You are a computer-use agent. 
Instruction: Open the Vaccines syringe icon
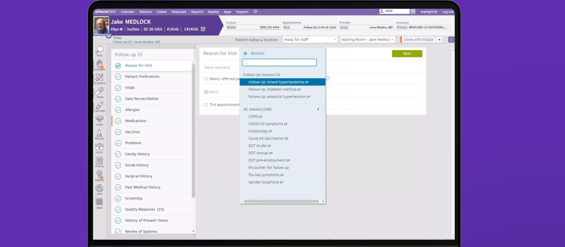pyautogui.click(x=99, y=106)
